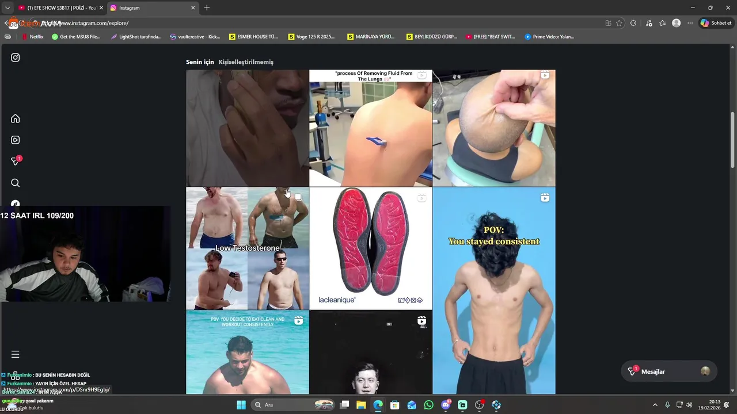Go to Instagram Home feed icon

tap(16, 118)
